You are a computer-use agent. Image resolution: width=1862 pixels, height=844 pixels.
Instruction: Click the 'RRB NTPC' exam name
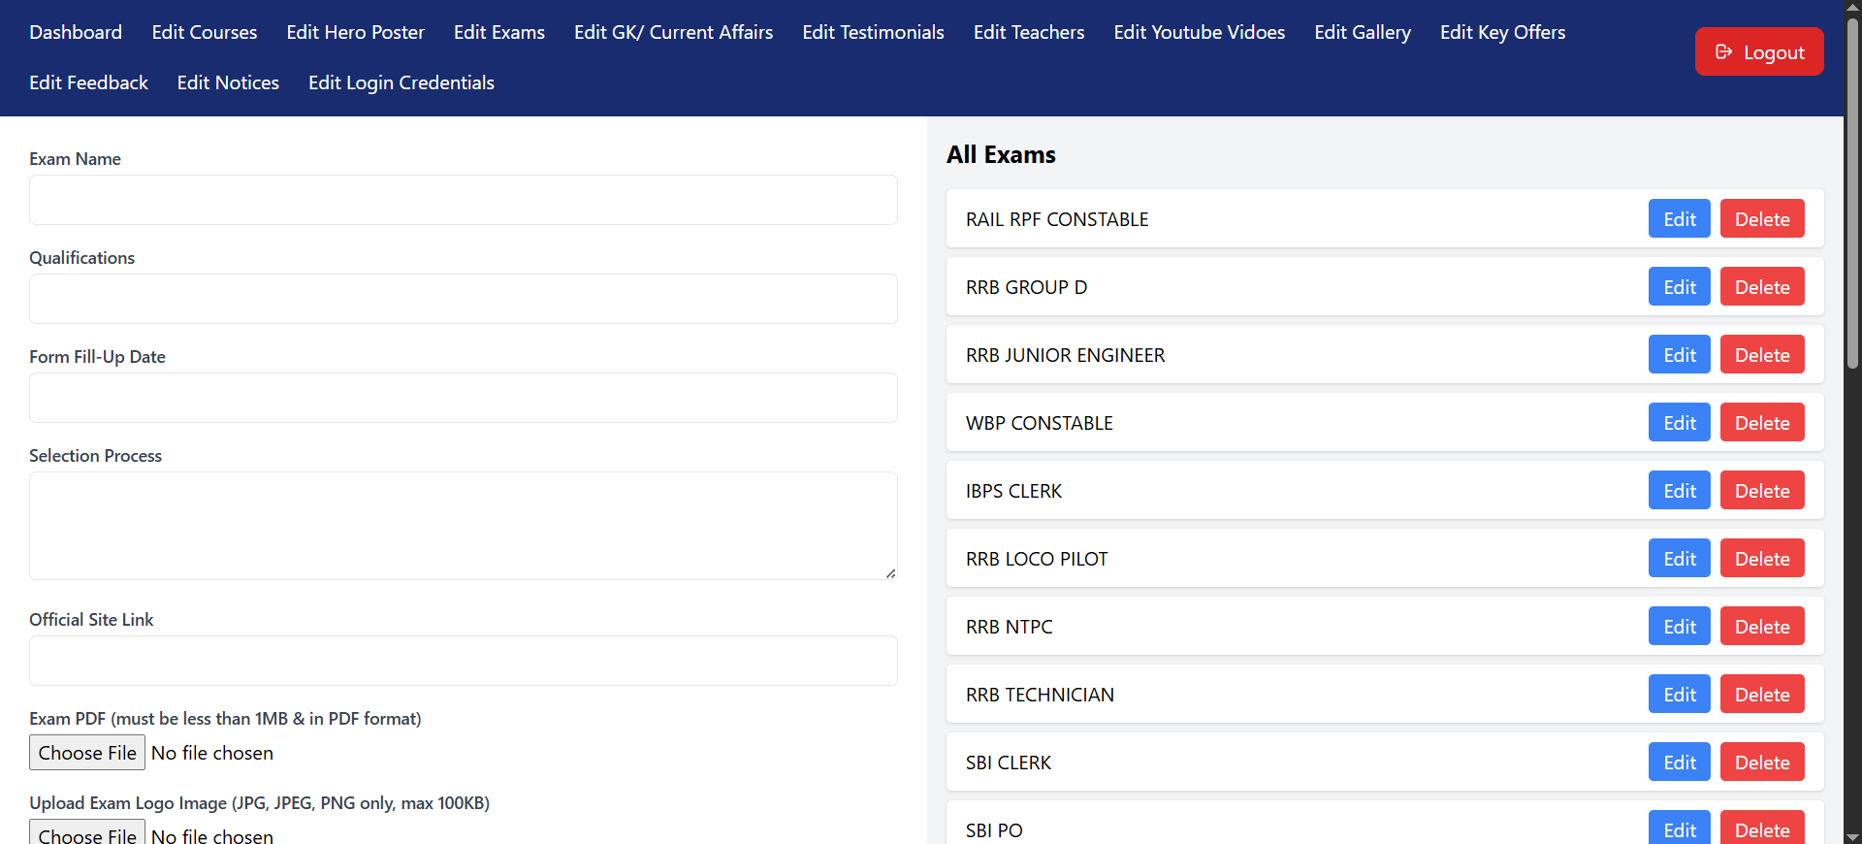(x=1010, y=627)
